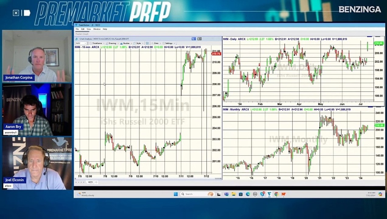Expand the Data dropdown
Screen dimensions: 387x219
tap(156, 43)
